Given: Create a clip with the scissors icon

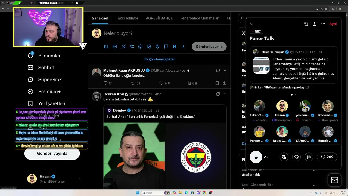Looking at the screenshot, I should (309, 157).
